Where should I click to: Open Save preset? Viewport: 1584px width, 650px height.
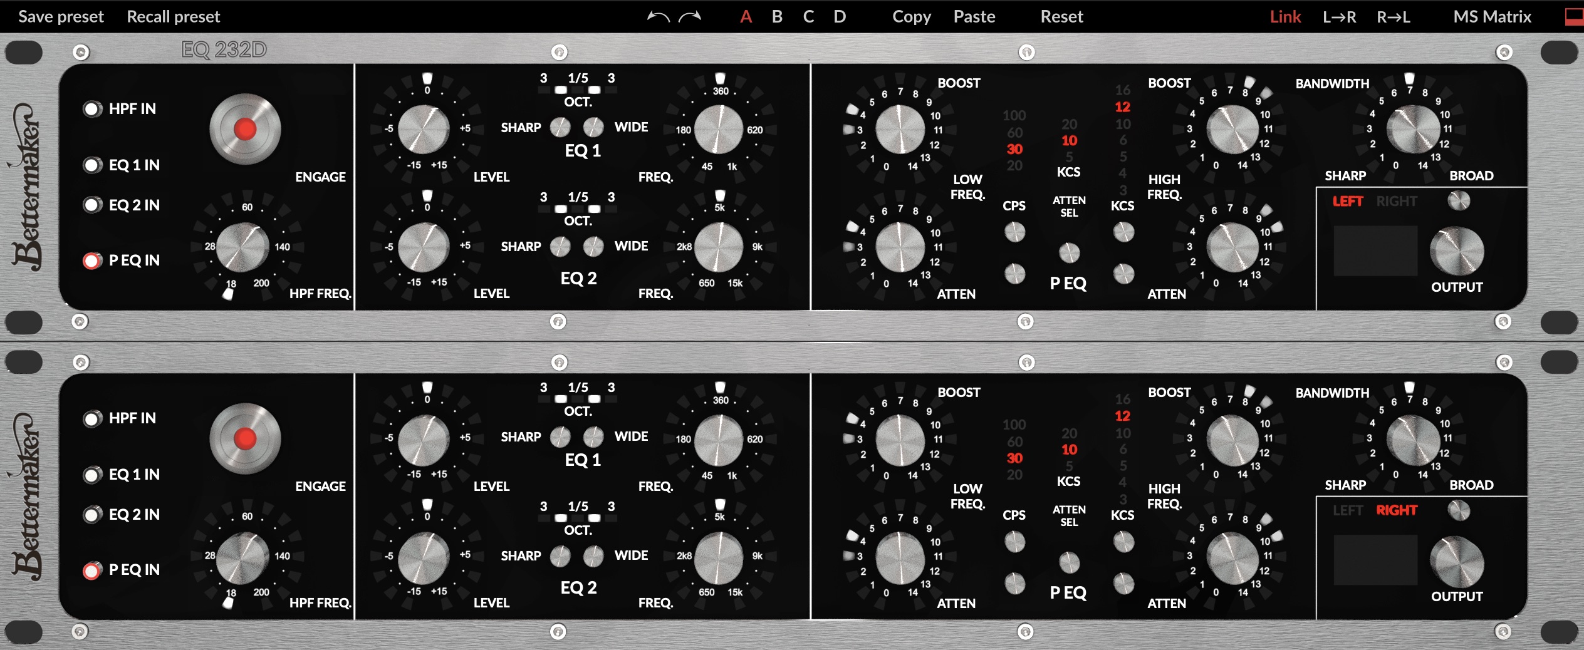[61, 16]
